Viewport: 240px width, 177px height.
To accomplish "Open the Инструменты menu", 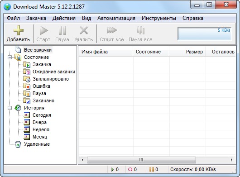I will [x=159, y=18].
